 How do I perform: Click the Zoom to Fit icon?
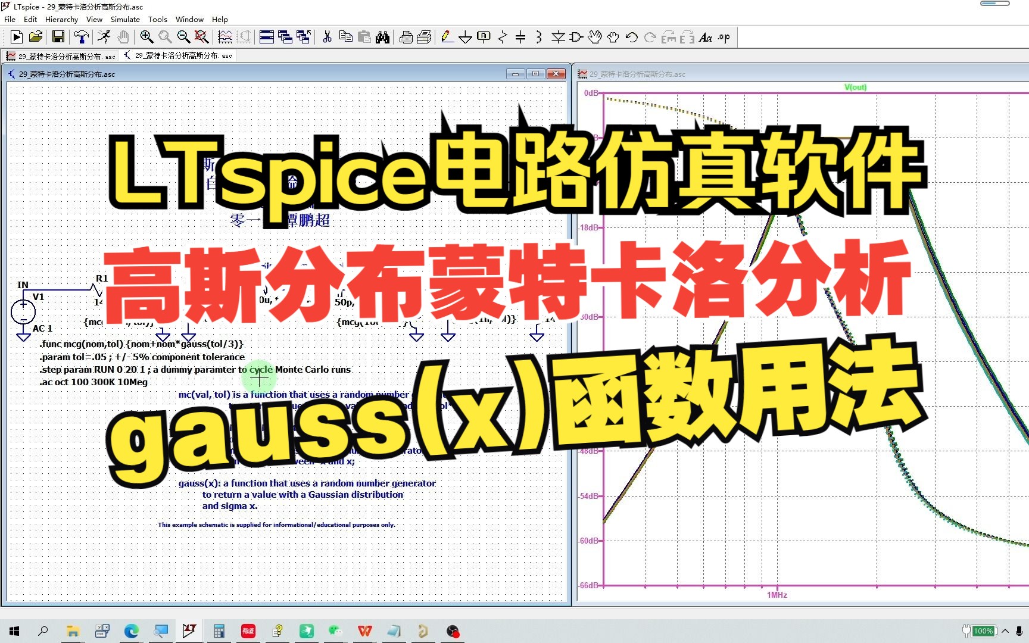click(x=202, y=37)
